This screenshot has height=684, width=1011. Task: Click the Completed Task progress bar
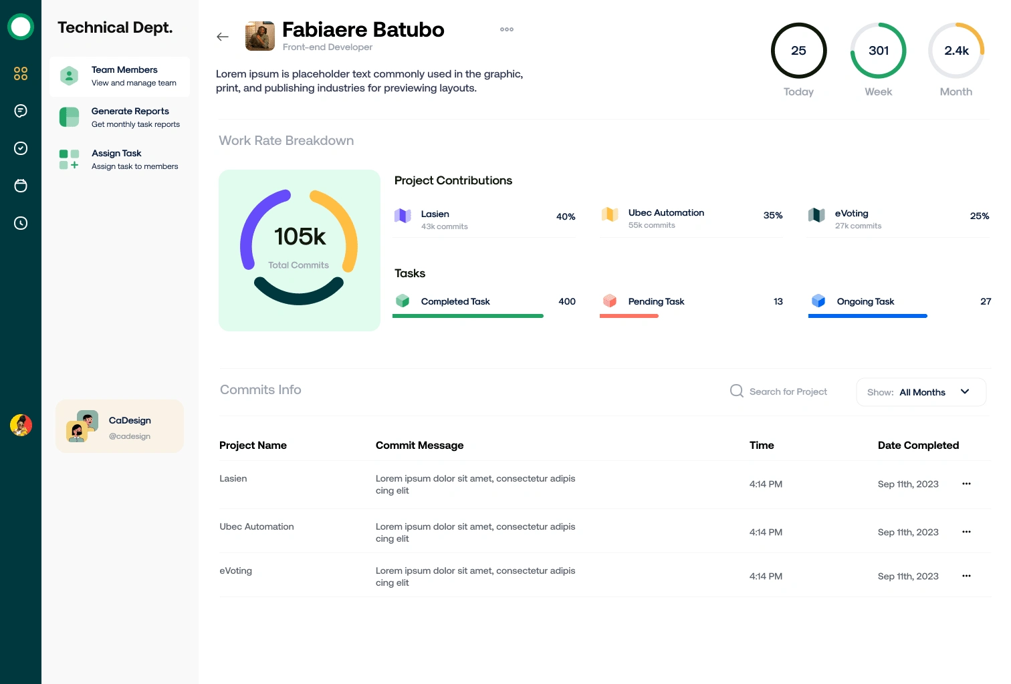468,316
